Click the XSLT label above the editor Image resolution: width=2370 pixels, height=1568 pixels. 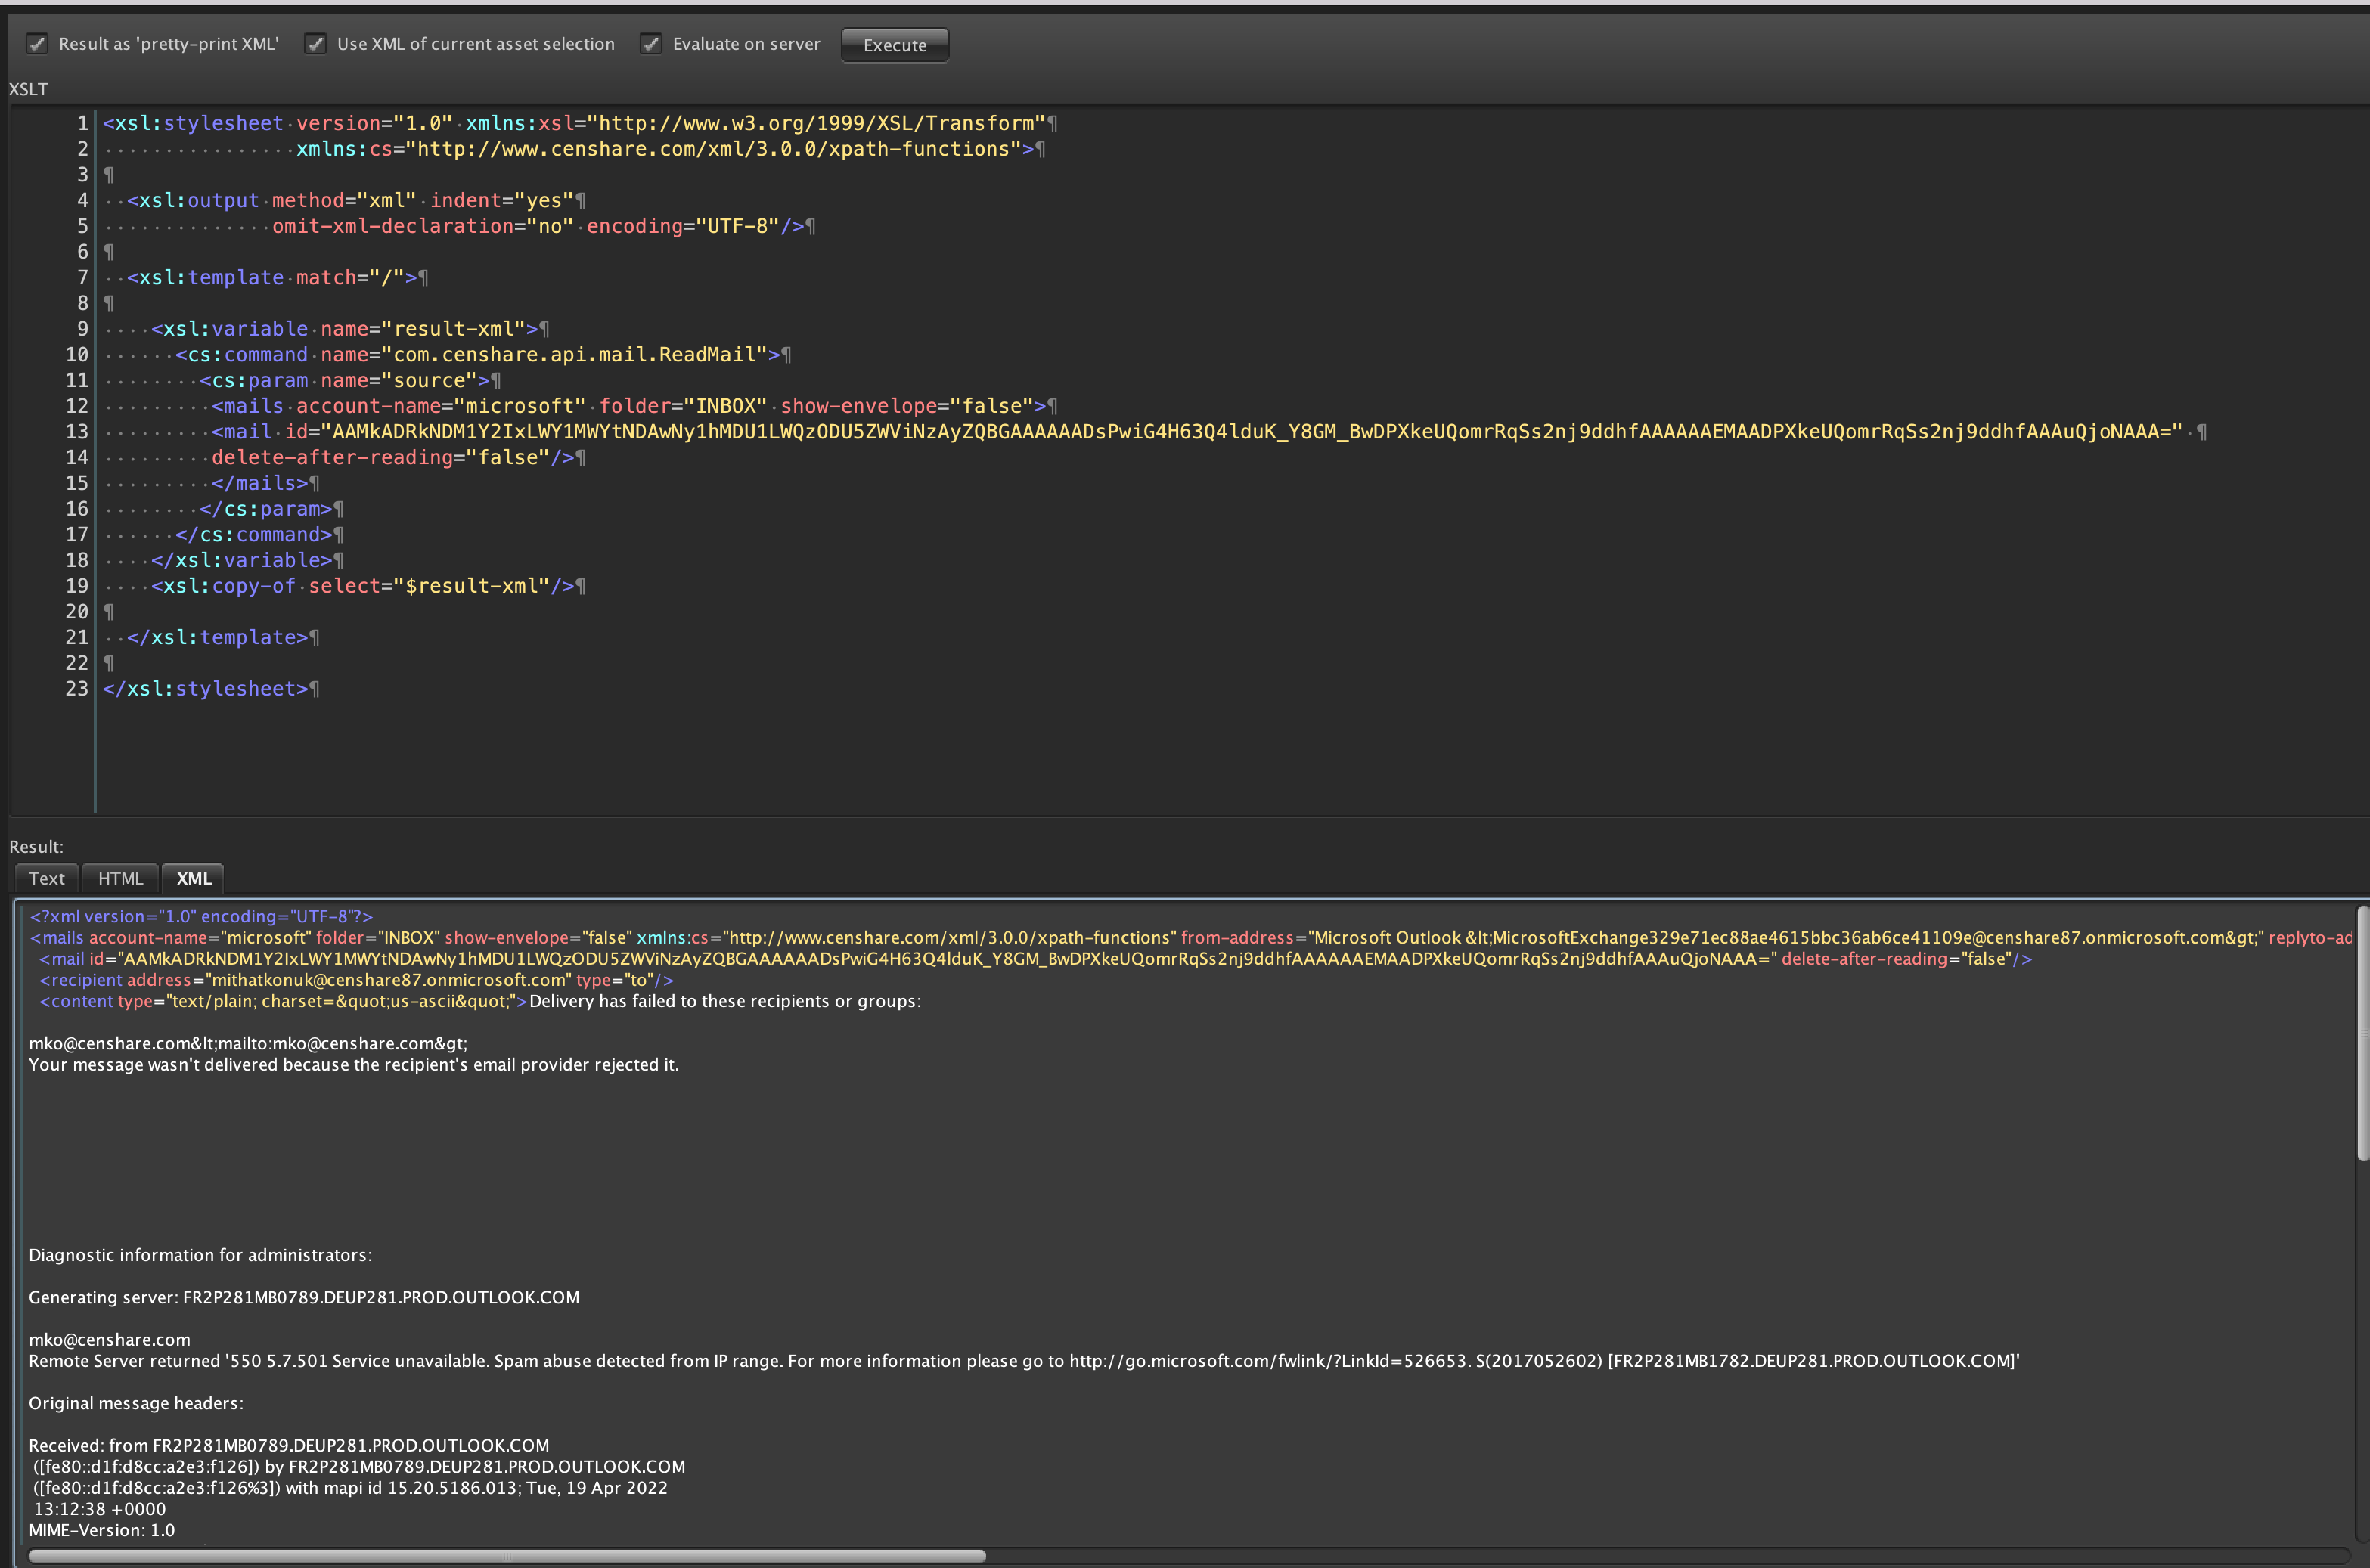pyautogui.click(x=27, y=89)
